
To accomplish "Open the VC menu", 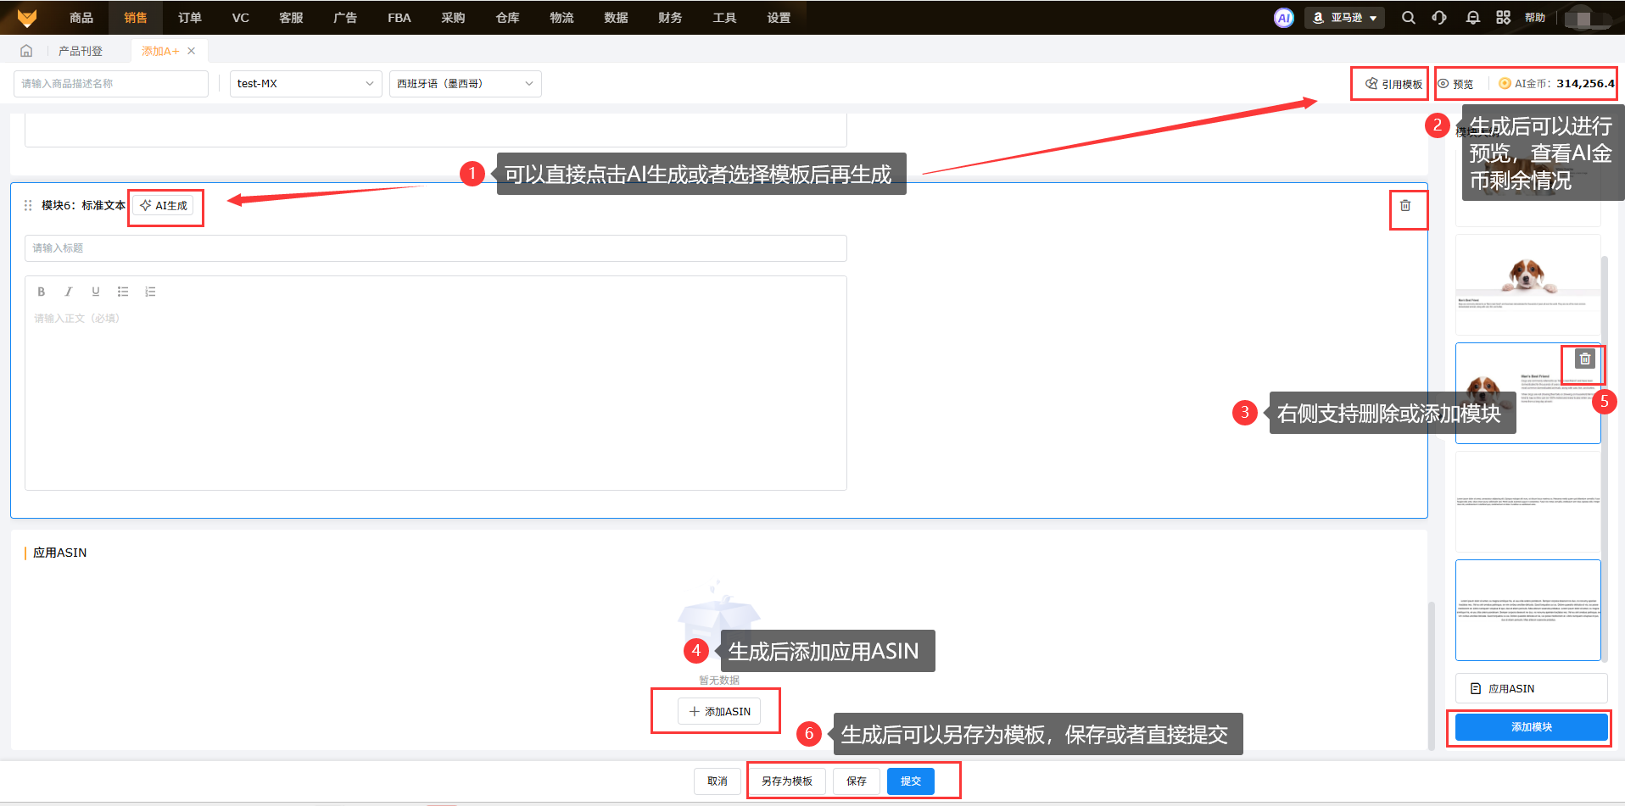I will pos(241,18).
